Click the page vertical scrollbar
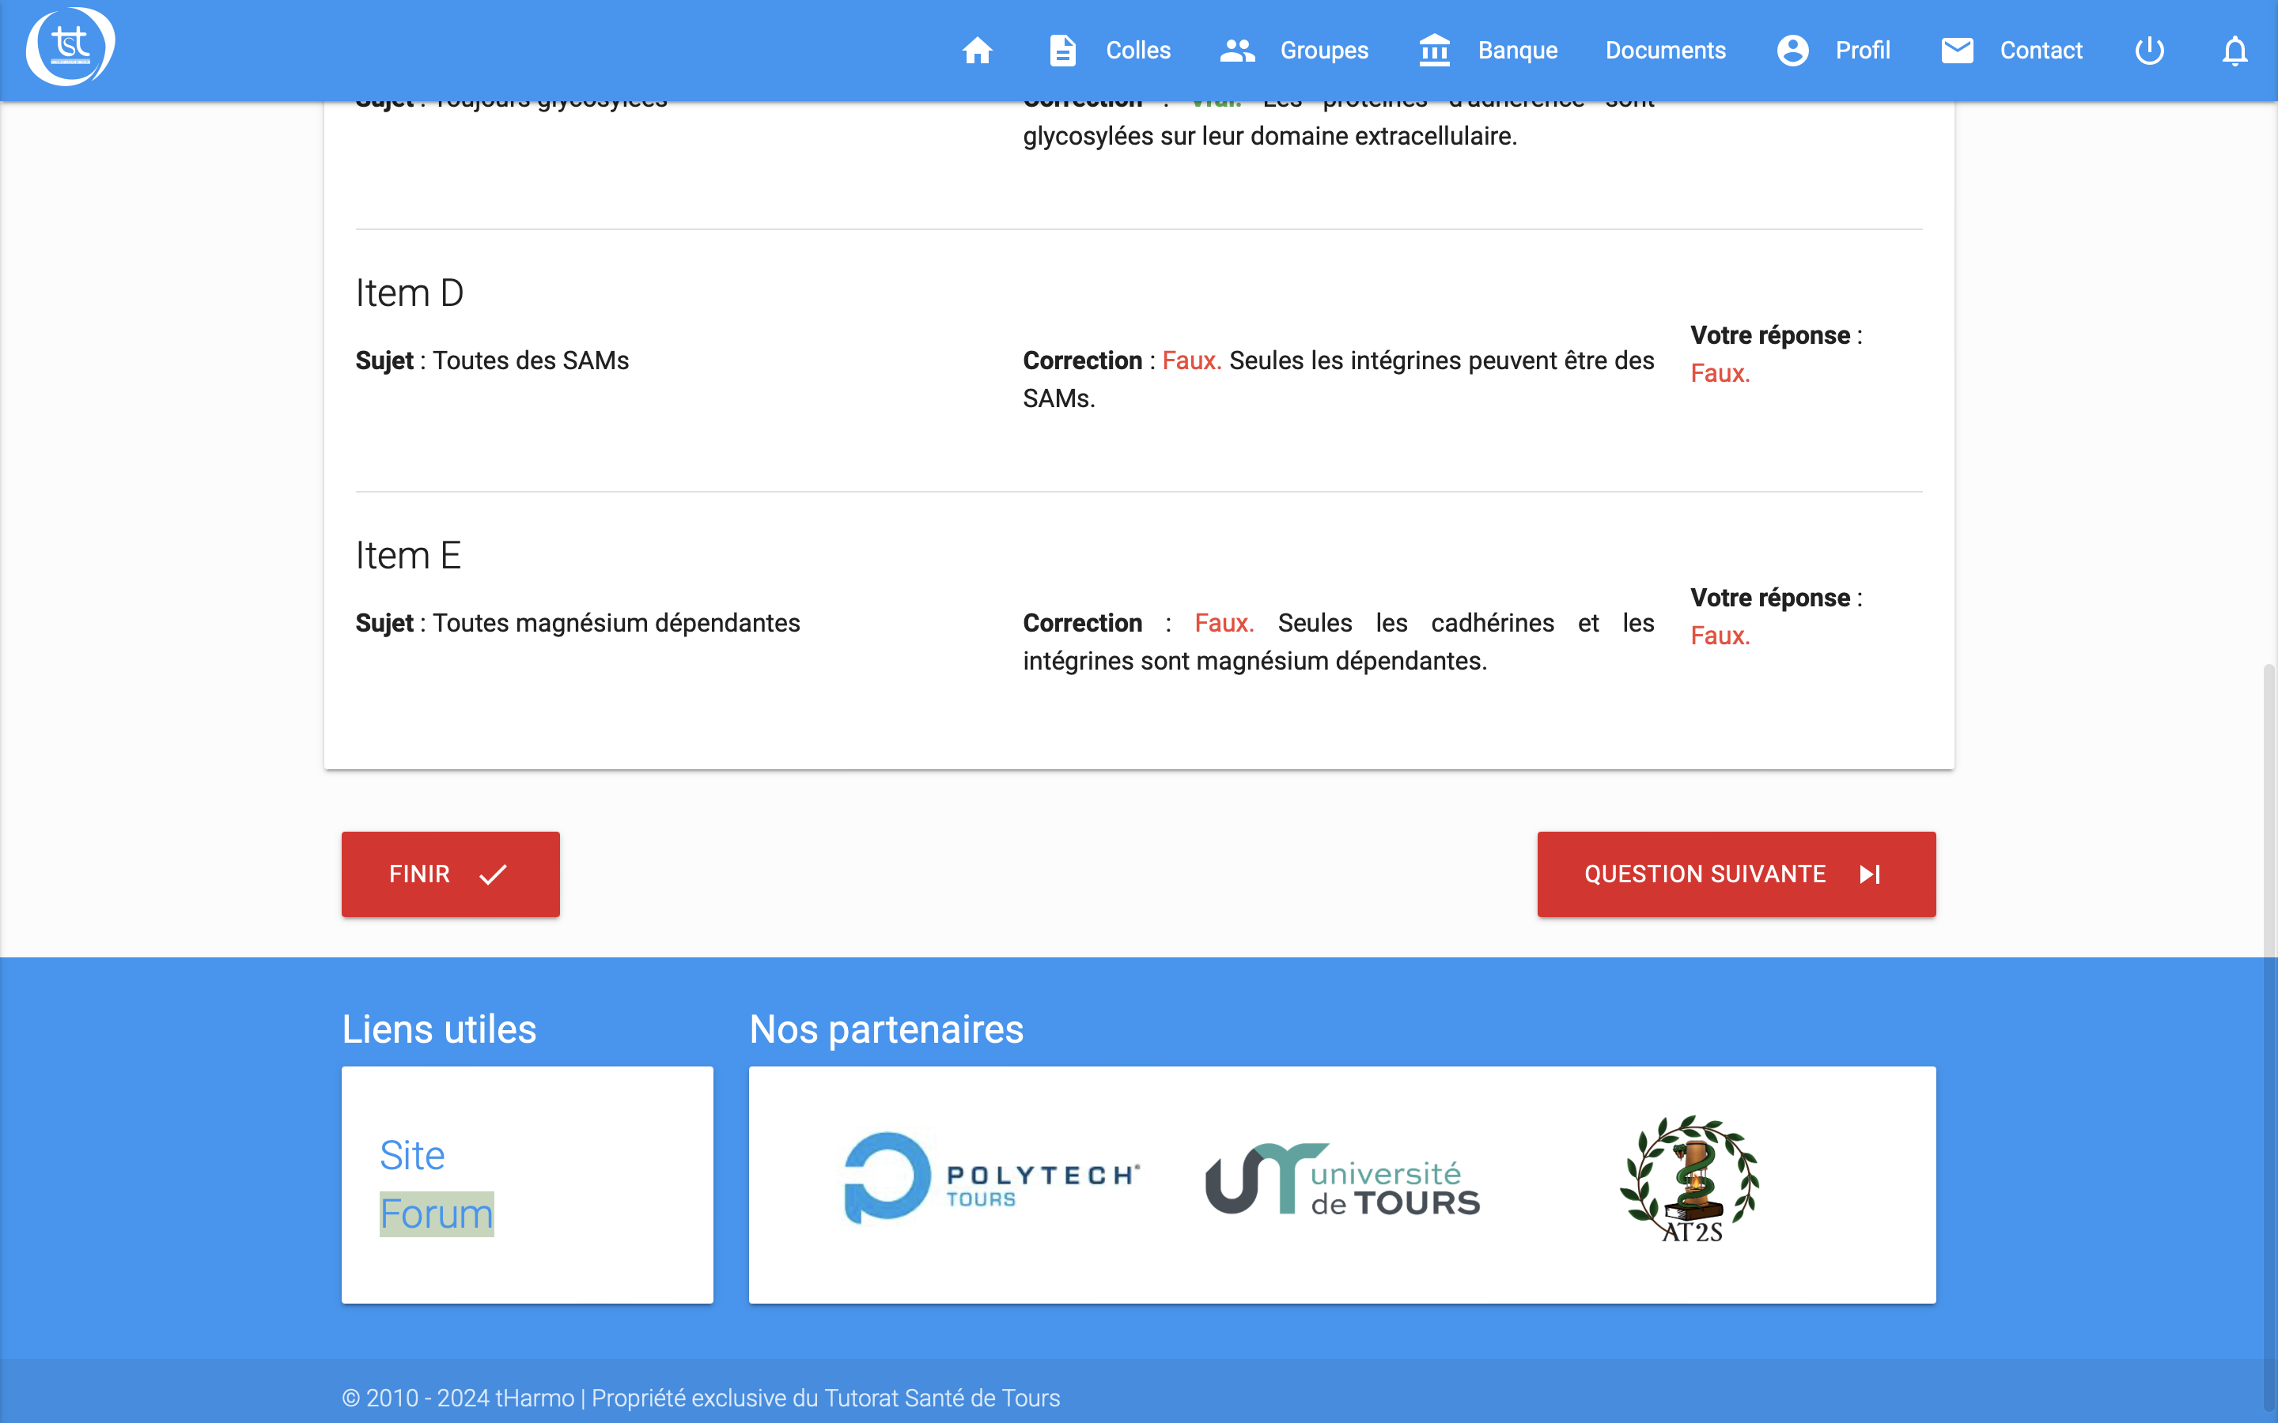The height and width of the screenshot is (1423, 2278). pyautogui.click(x=2269, y=1036)
